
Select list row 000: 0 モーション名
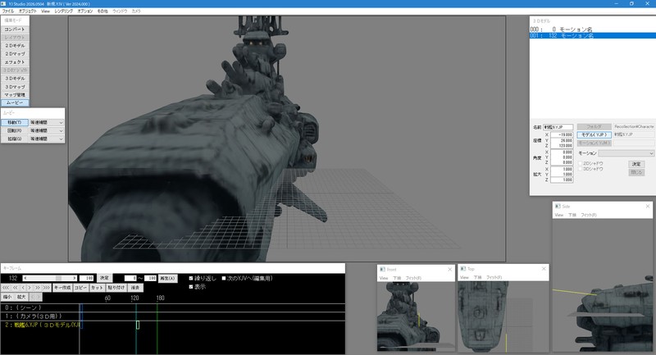592,30
